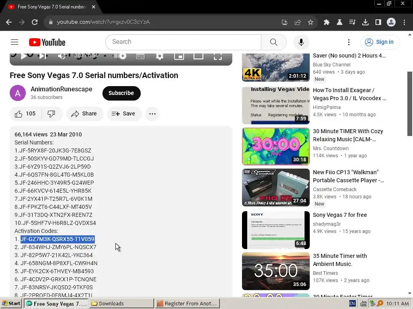Open New Fiio CP13 Walkman video title

pos(348,176)
